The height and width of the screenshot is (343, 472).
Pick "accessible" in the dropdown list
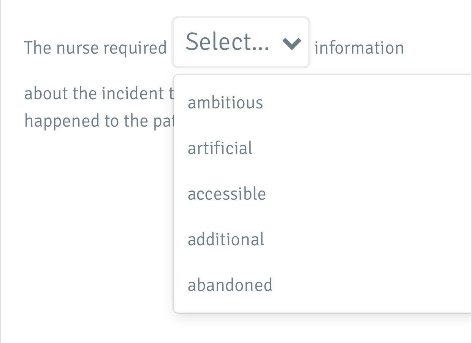click(x=227, y=194)
